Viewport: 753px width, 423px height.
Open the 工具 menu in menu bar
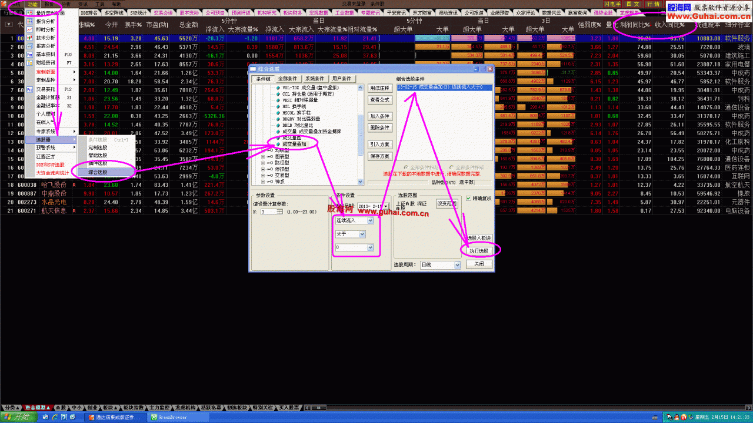(x=99, y=4)
